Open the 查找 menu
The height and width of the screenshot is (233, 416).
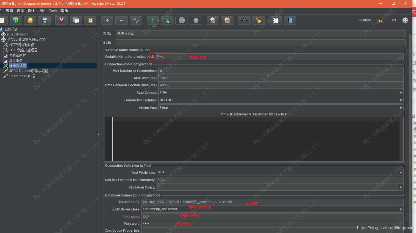(20, 11)
